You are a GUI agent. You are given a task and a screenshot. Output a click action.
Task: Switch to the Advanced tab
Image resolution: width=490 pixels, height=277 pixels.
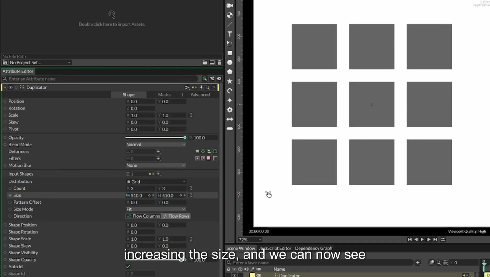(200, 94)
